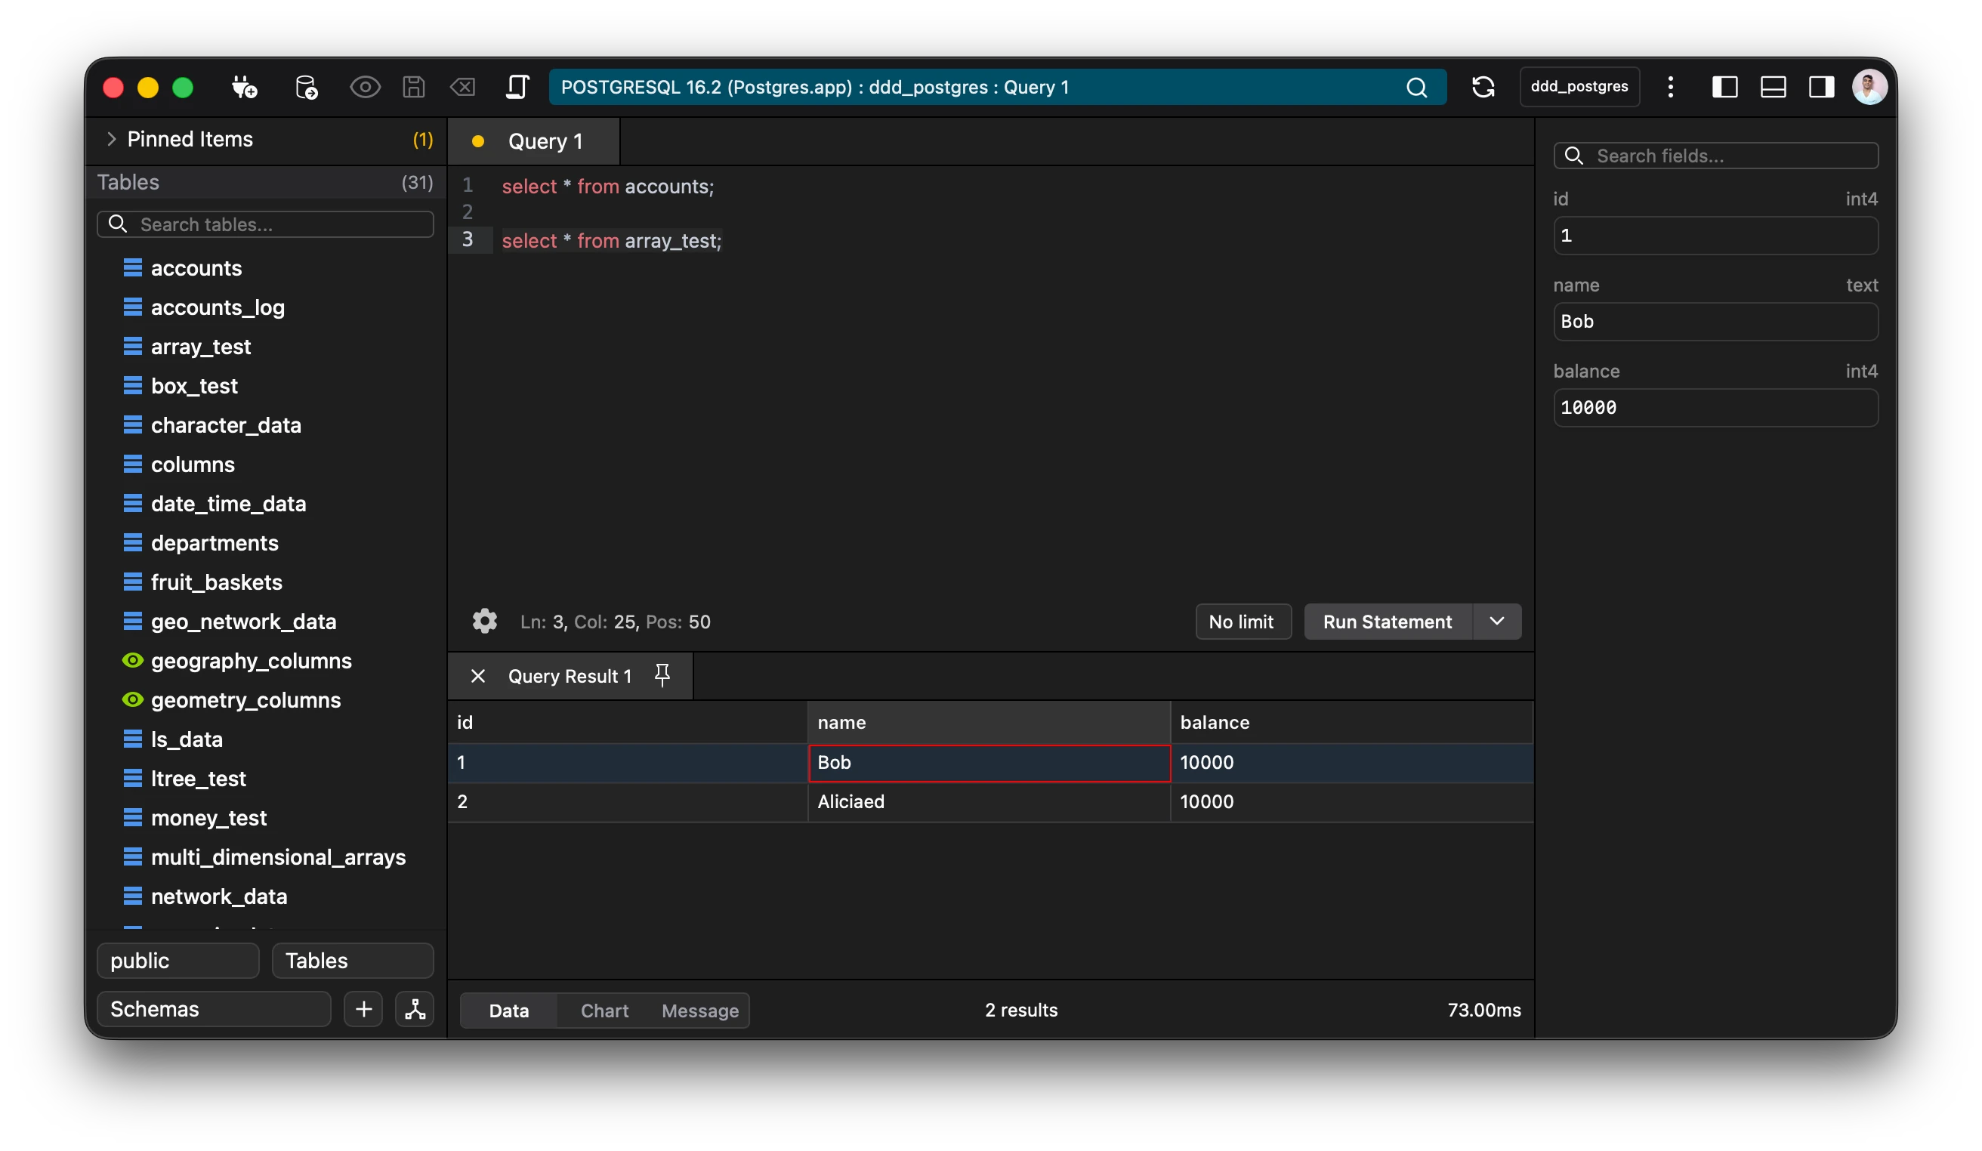The width and height of the screenshot is (1982, 1151).
Task: Save the current query with save icon
Action: (414, 87)
